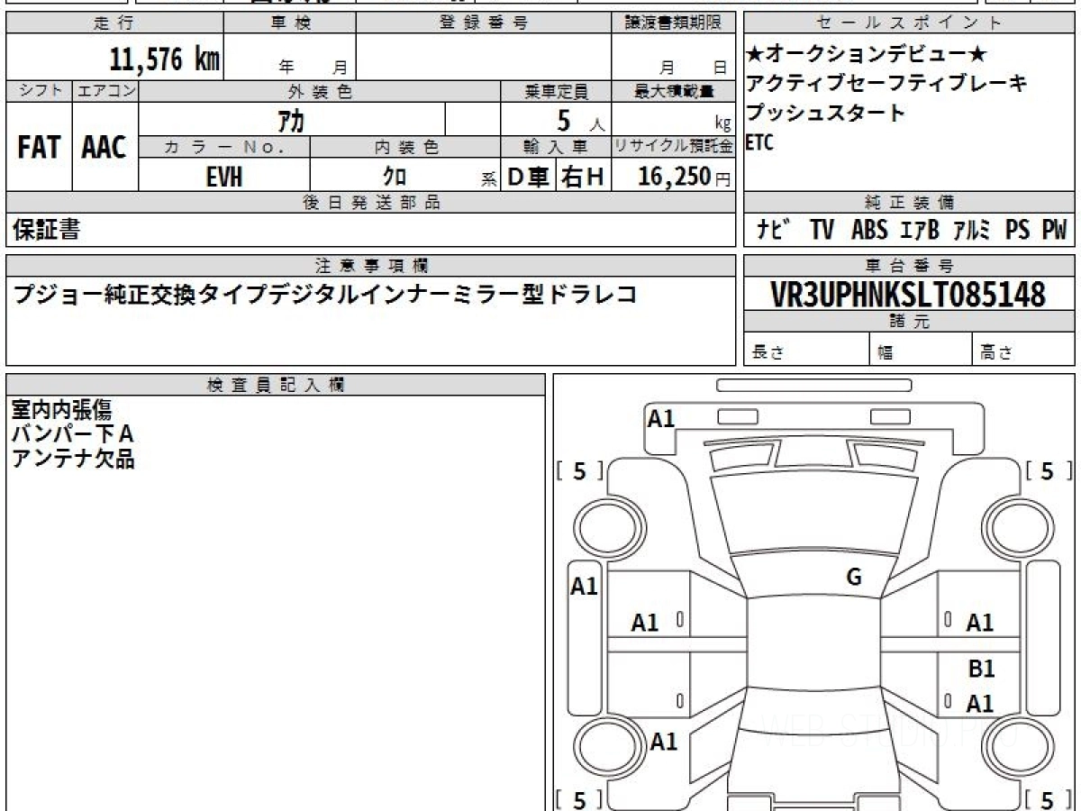
Task: Select the TV equipment item
Action: point(822,231)
